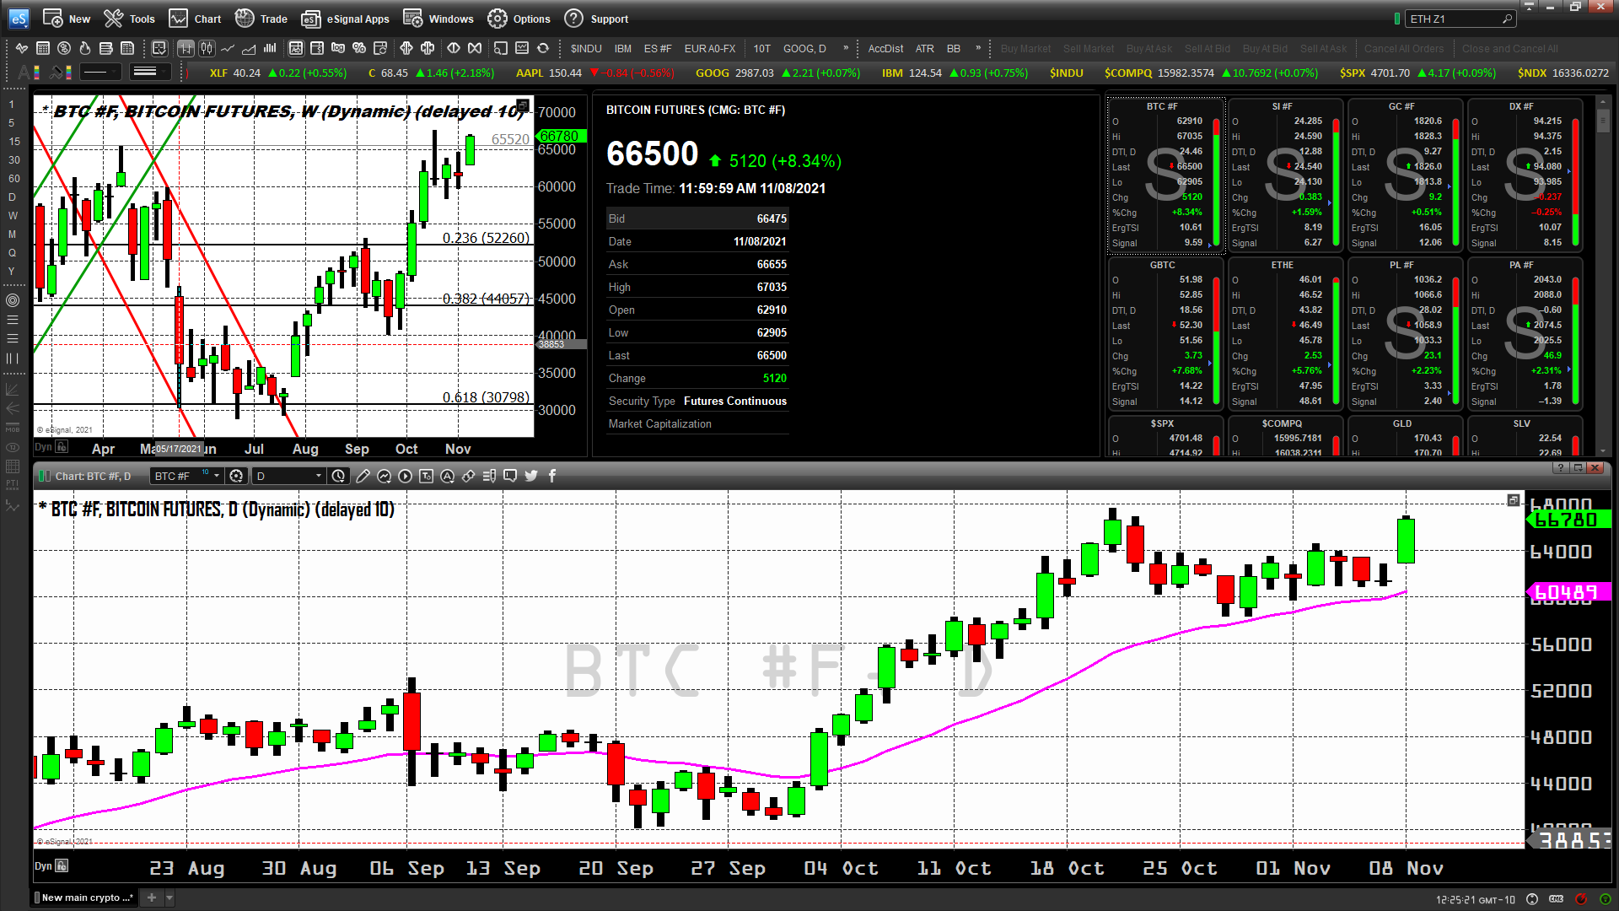
Task: Open the BTC #F symbol dropdown
Action: (217, 476)
